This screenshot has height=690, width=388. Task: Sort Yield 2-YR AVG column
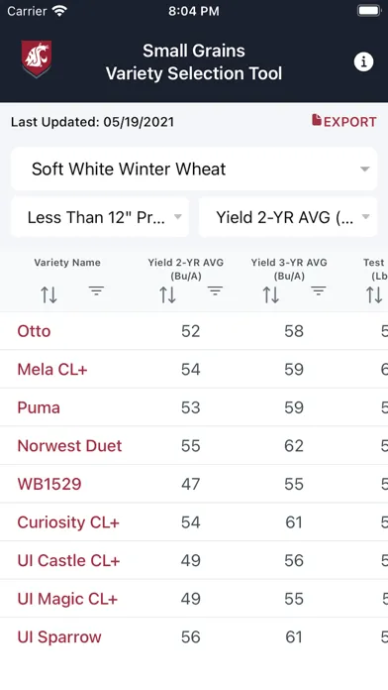[x=167, y=294]
